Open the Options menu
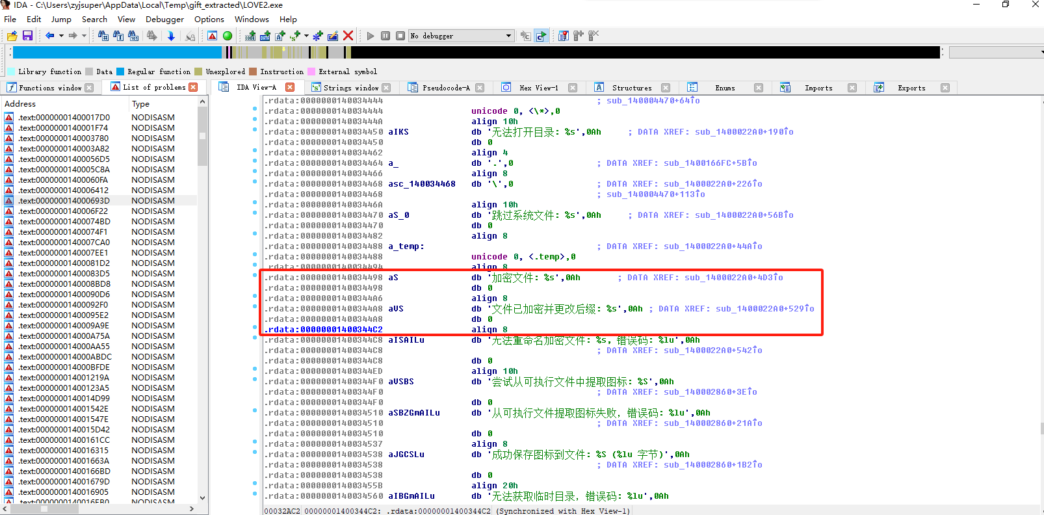 click(209, 20)
